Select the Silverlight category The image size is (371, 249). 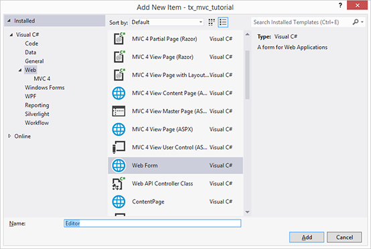coord(37,114)
